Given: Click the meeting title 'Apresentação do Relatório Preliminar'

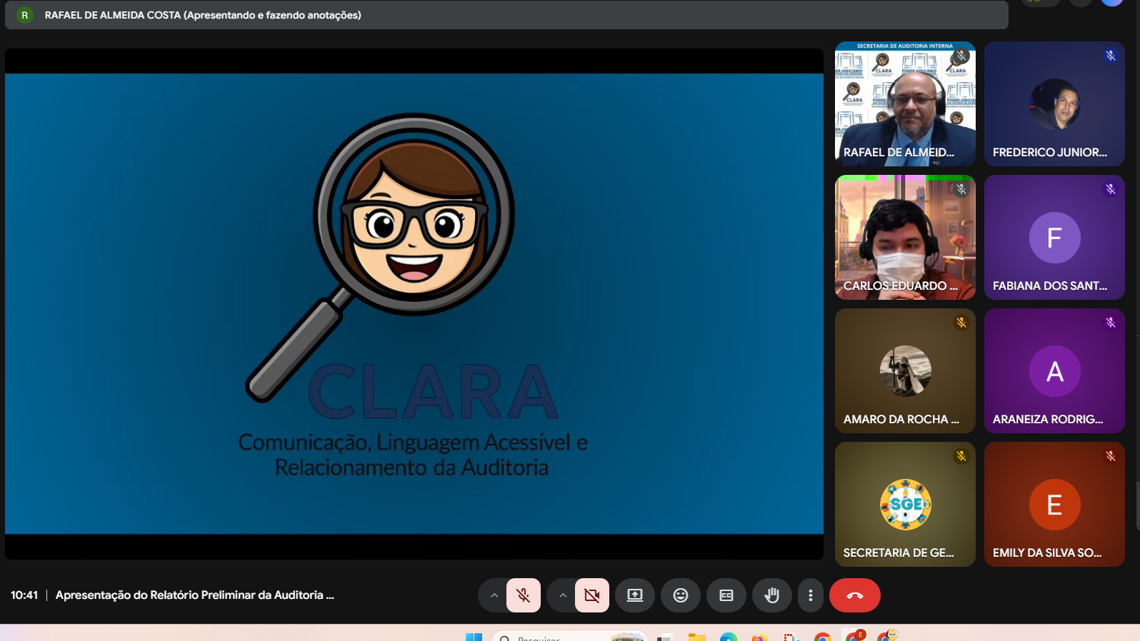Looking at the screenshot, I should (194, 595).
